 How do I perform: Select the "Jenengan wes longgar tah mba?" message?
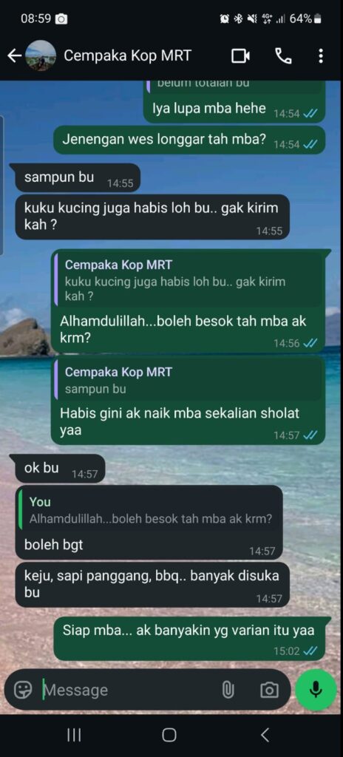click(x=189, y=140)
